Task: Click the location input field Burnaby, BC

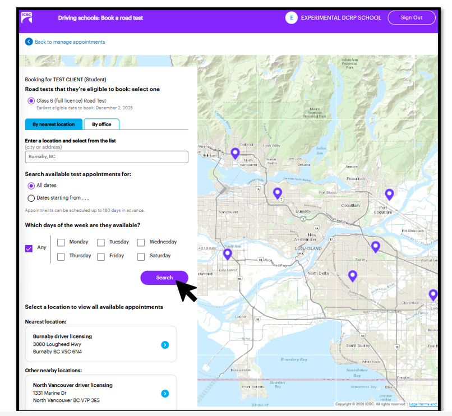Action: click(107, 157)
